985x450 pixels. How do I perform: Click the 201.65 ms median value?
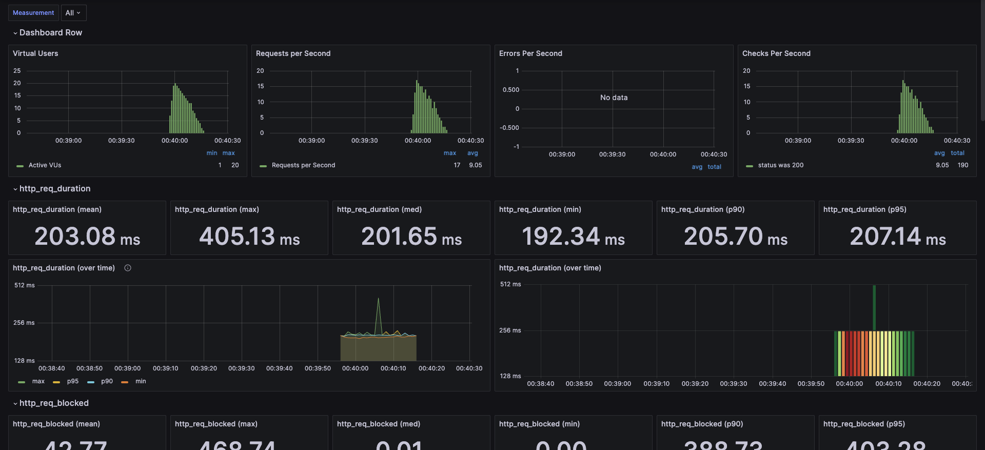(x=411, y=237)
